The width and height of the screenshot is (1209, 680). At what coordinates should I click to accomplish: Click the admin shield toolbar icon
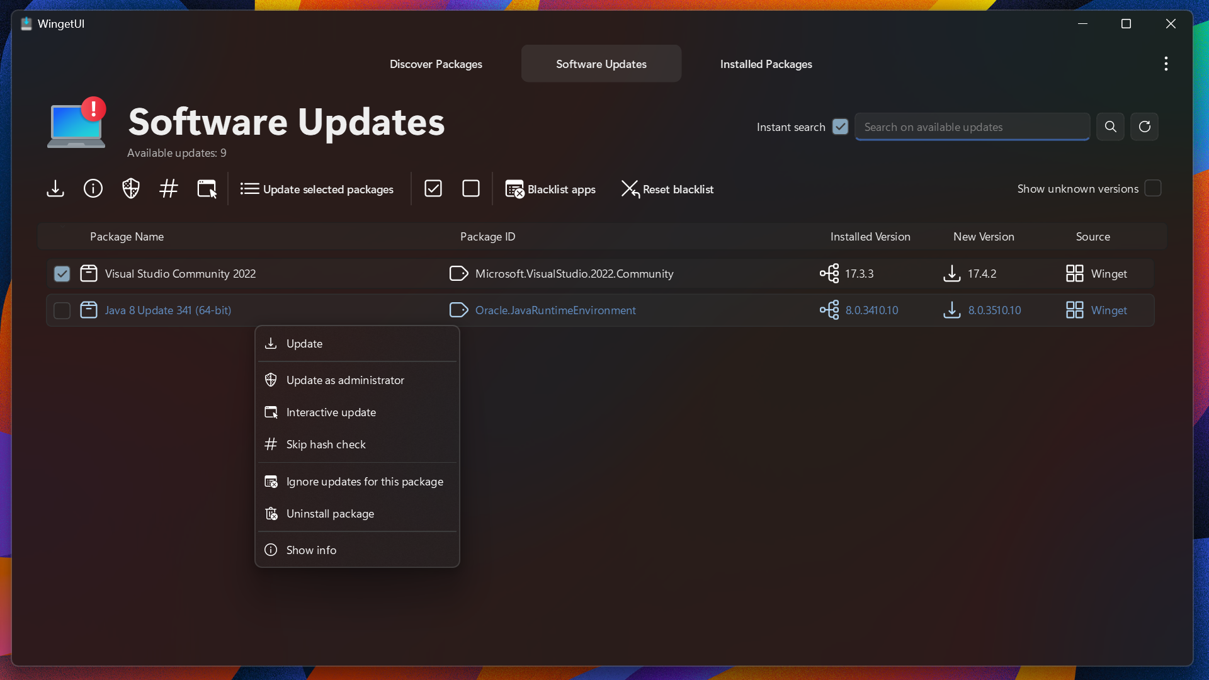[130, 188]
